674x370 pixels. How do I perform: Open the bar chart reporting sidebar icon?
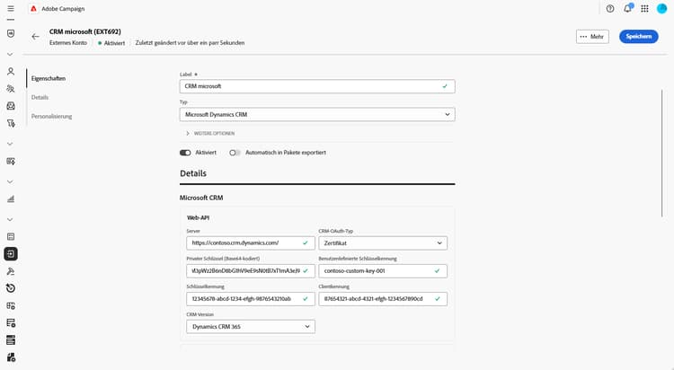[x=11, y=199]
